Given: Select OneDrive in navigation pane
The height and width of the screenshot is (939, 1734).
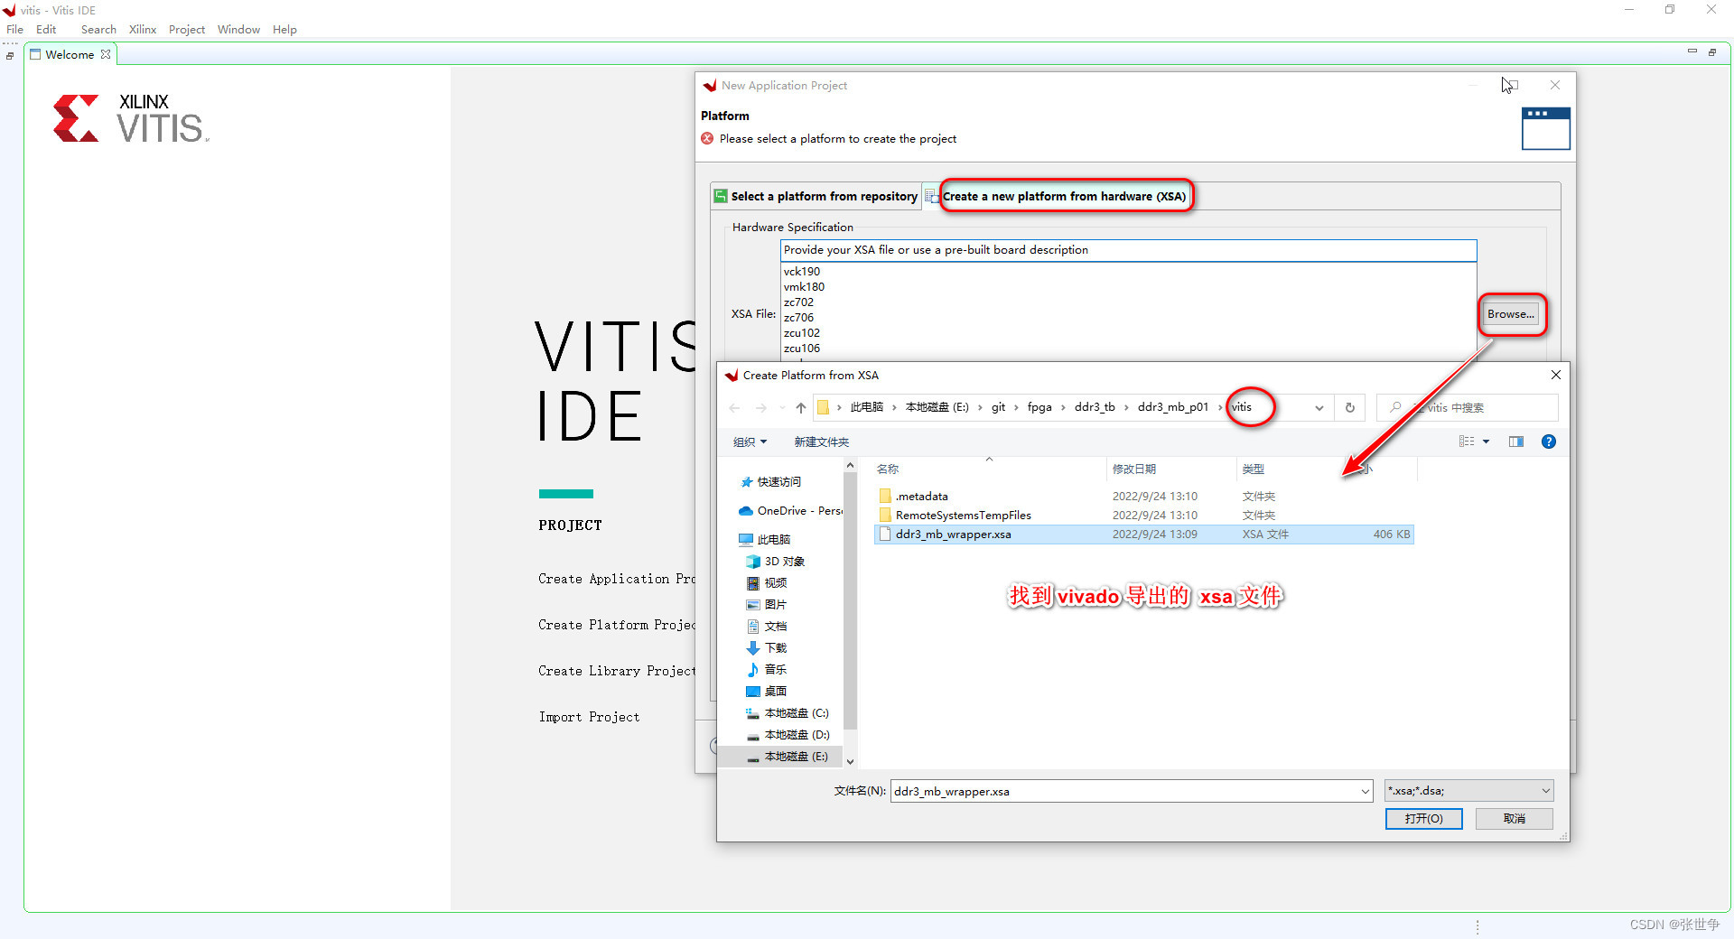Looking at the screenshot, I should tap(790, 511).
